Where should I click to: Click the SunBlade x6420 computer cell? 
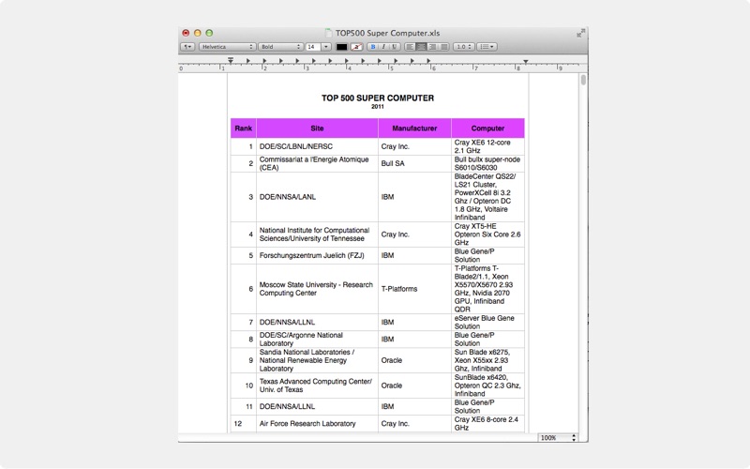[x=487, y=386]
